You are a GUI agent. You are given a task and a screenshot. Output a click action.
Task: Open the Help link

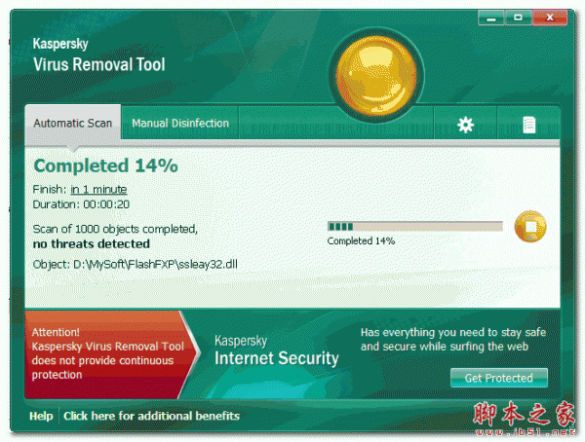[41, 416]
